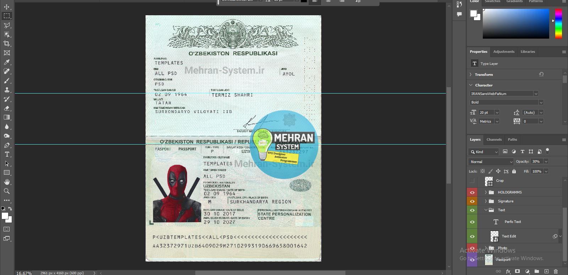Open the Edit Toolbar three-dots menu
Viewport: 568px width, 275px height.
[7, 200]
